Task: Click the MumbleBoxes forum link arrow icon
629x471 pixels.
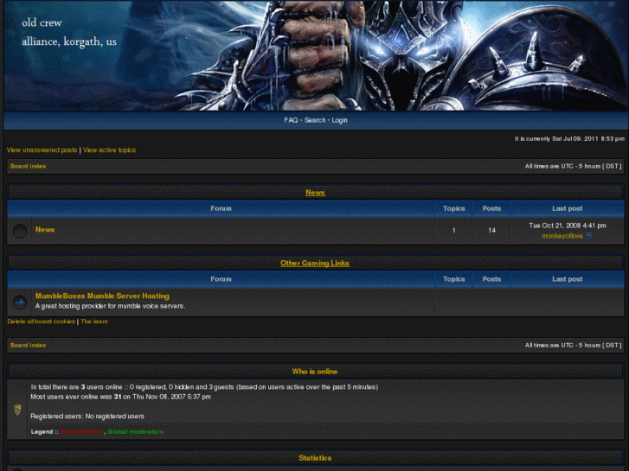Action: click(20, 302)
